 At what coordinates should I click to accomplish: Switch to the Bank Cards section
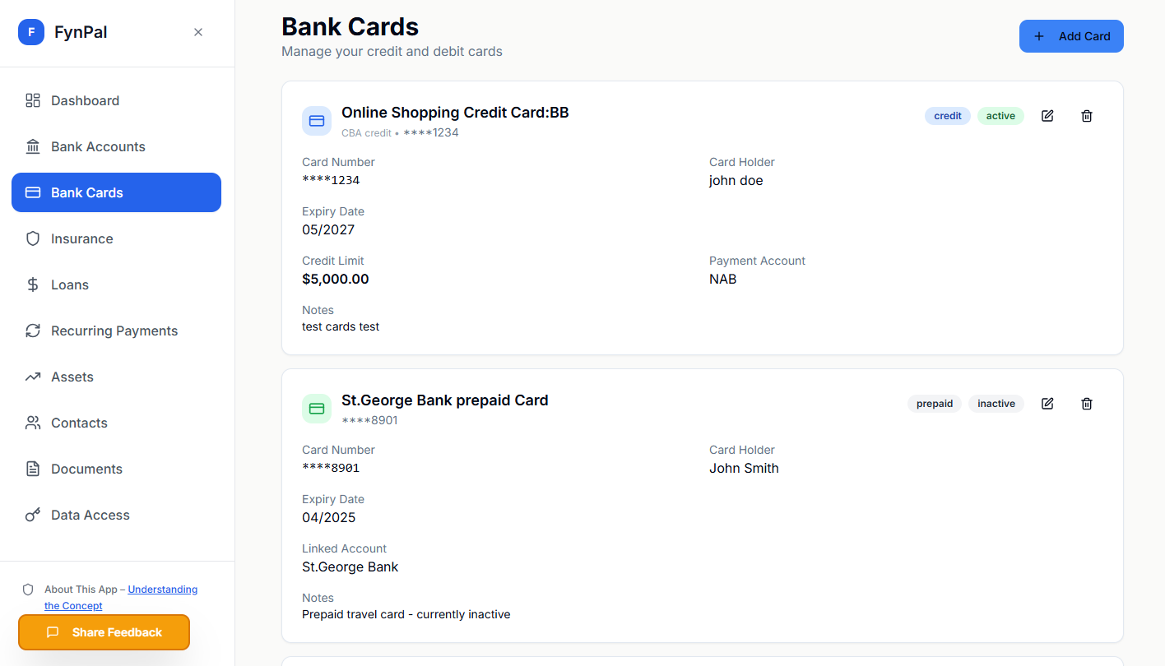click(x=86, y=192)
